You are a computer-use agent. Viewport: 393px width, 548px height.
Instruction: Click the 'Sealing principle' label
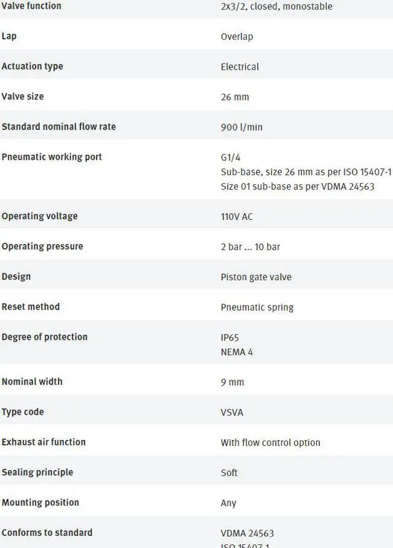(37, 472)
